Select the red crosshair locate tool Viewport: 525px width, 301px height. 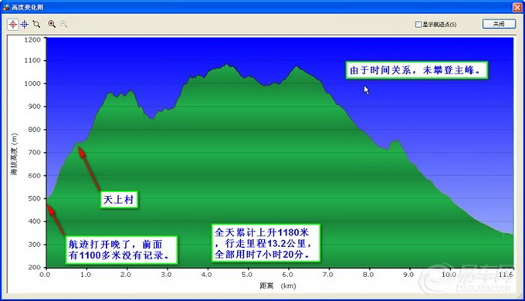coord(12,24)
